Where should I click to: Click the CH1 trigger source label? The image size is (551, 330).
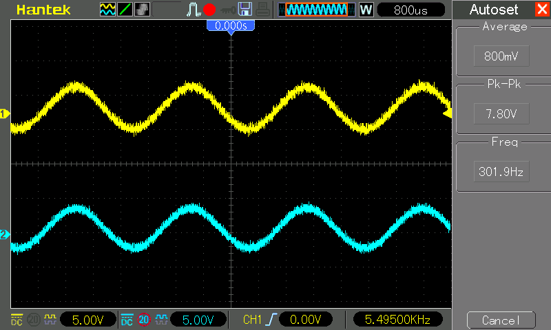252,320
